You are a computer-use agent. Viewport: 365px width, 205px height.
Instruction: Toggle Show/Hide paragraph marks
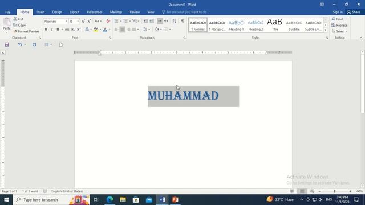pos(182,21)
